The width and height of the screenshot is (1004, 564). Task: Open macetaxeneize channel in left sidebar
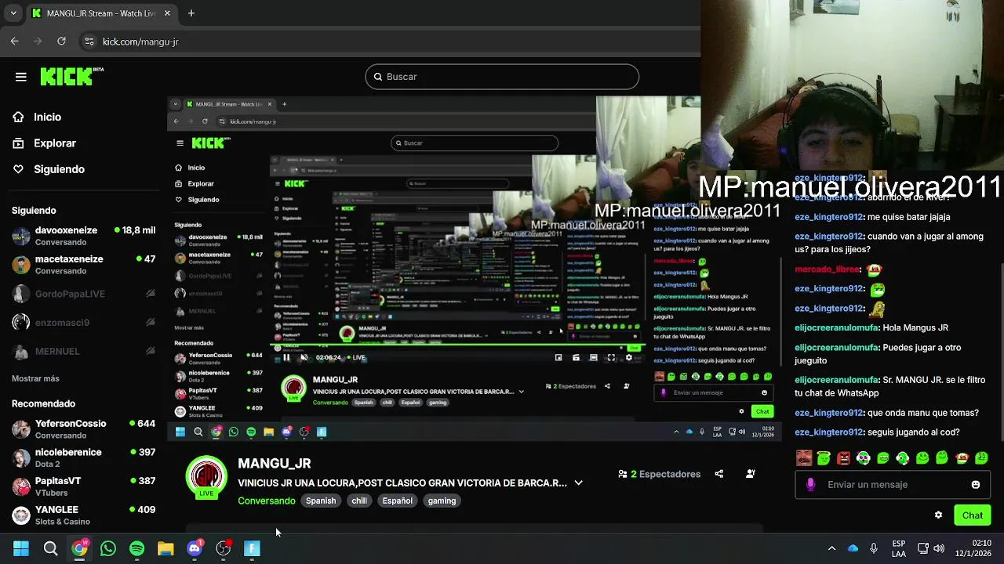[83, 265]
